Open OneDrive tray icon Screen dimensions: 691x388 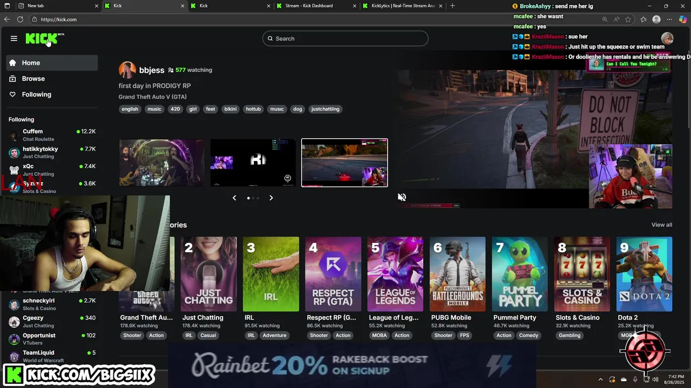tap(624, 379)
